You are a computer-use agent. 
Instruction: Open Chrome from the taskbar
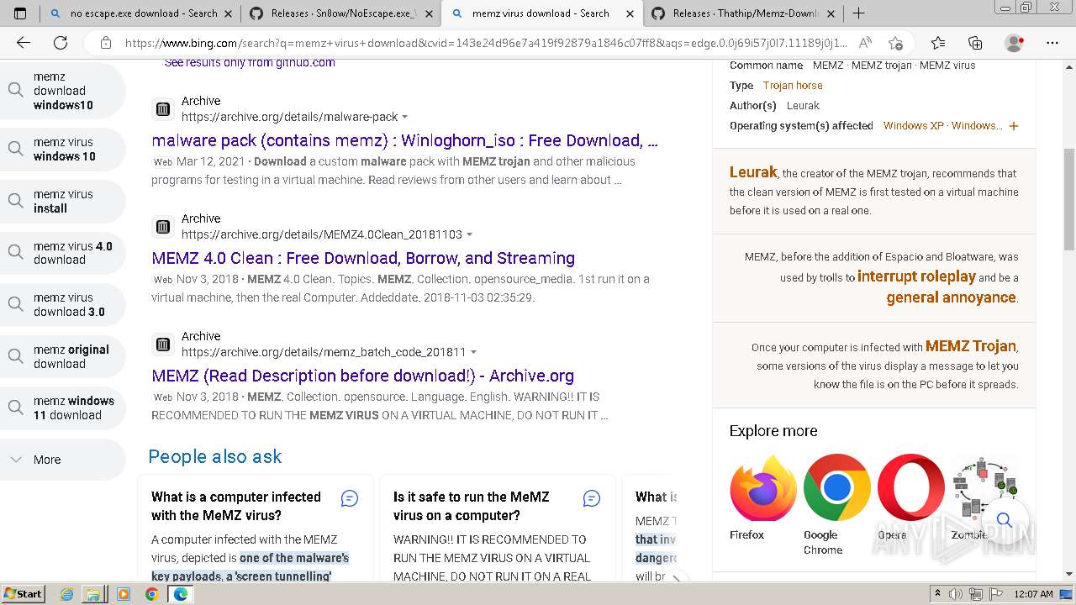(151, 594)
